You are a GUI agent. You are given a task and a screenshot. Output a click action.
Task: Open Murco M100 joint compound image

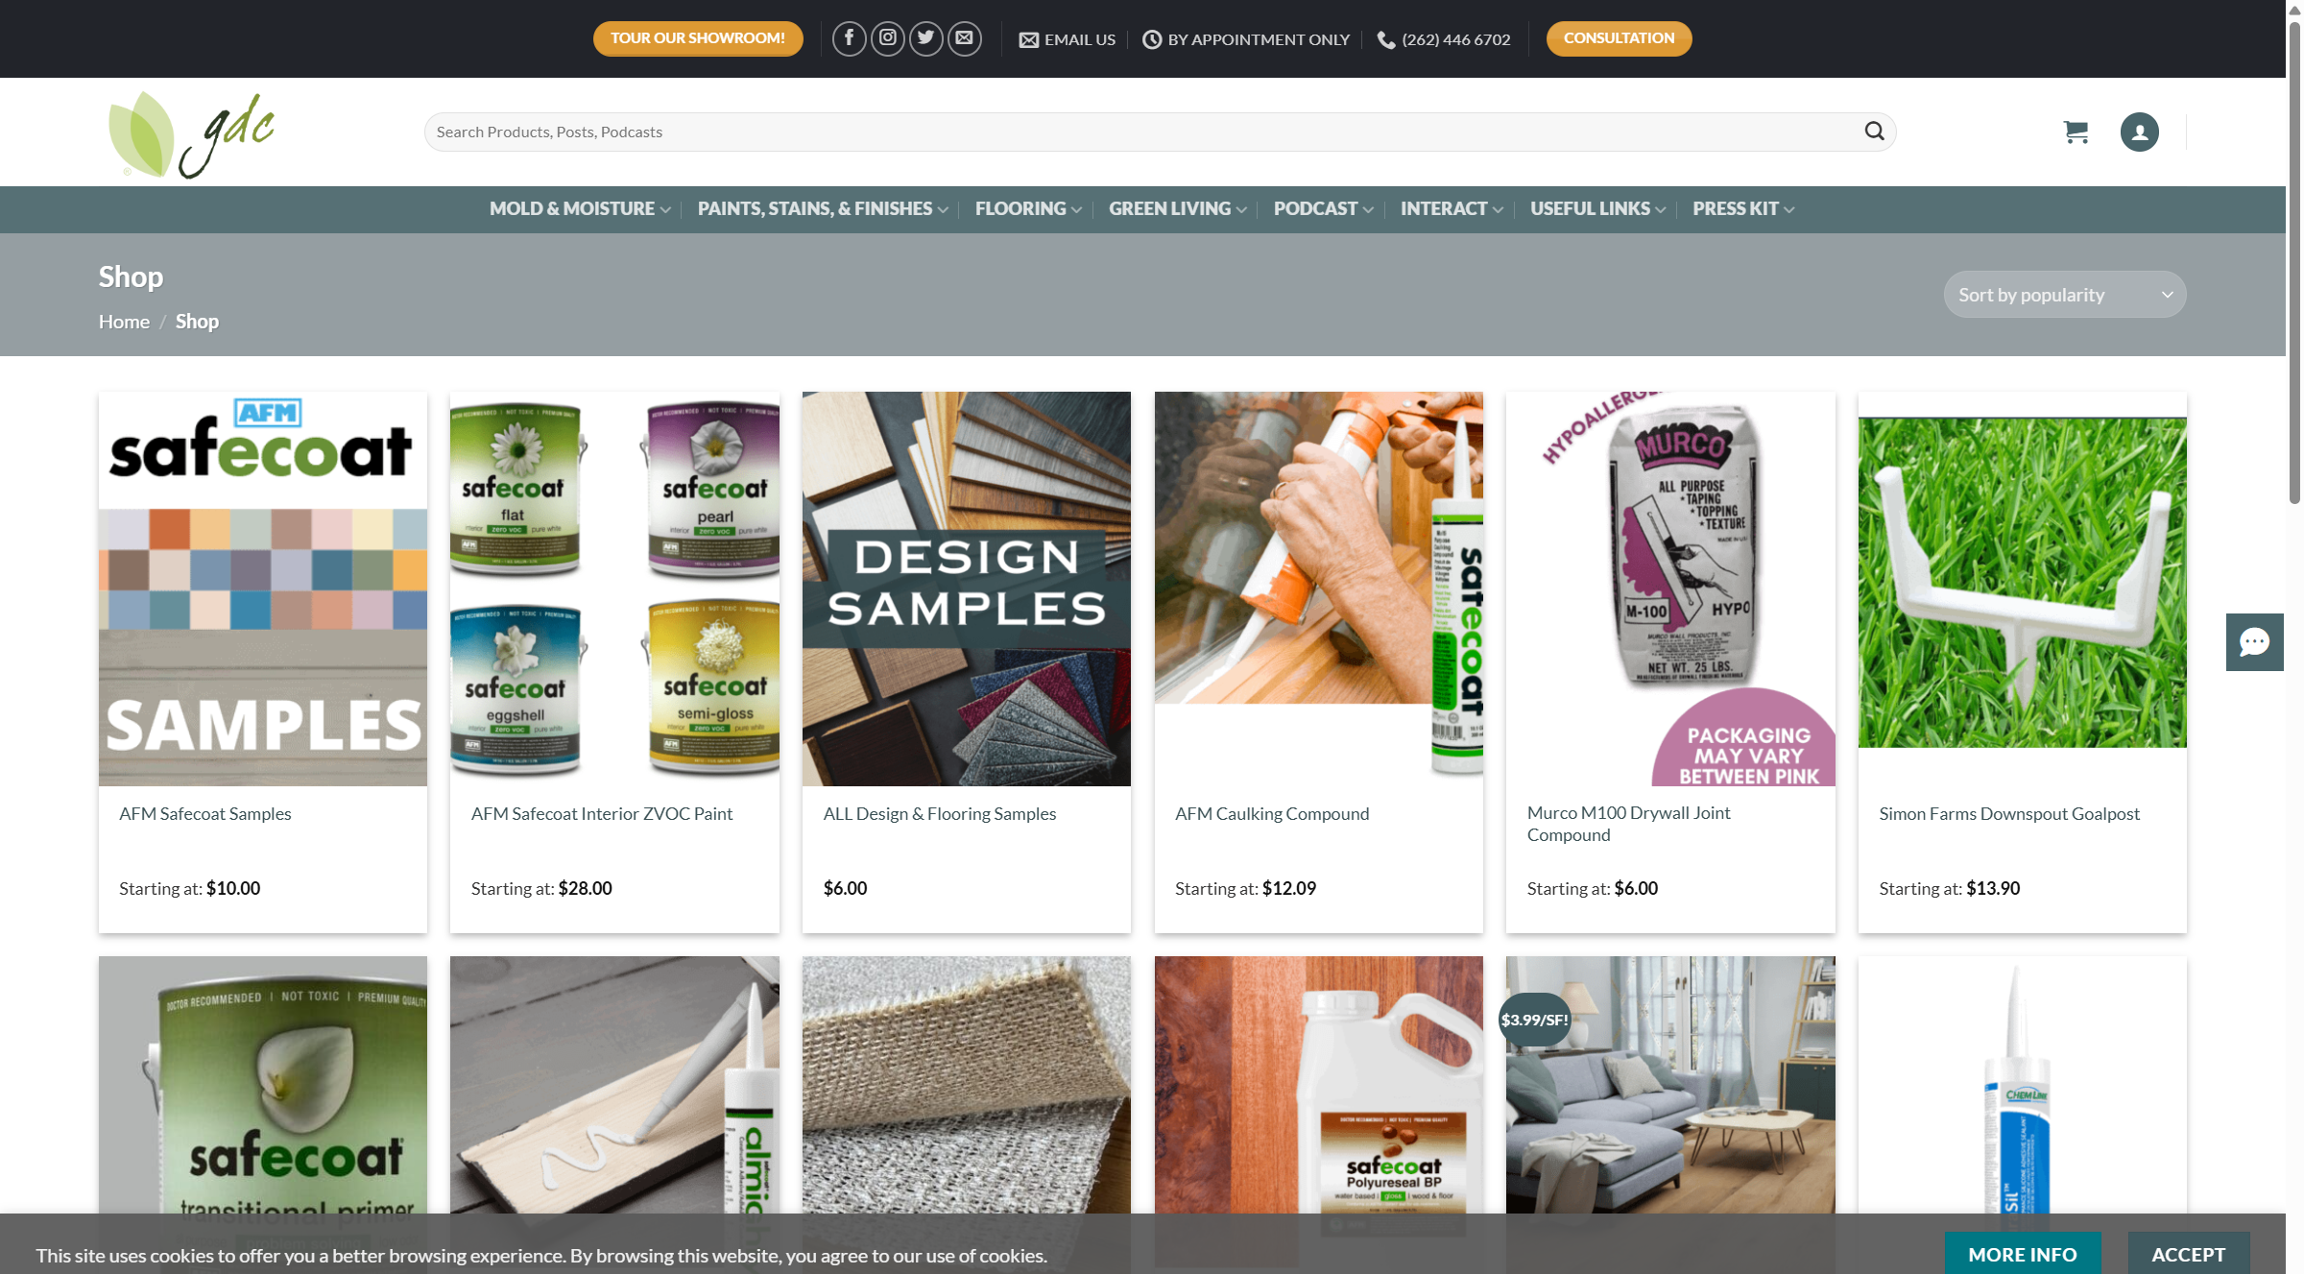pos(1670,589)
